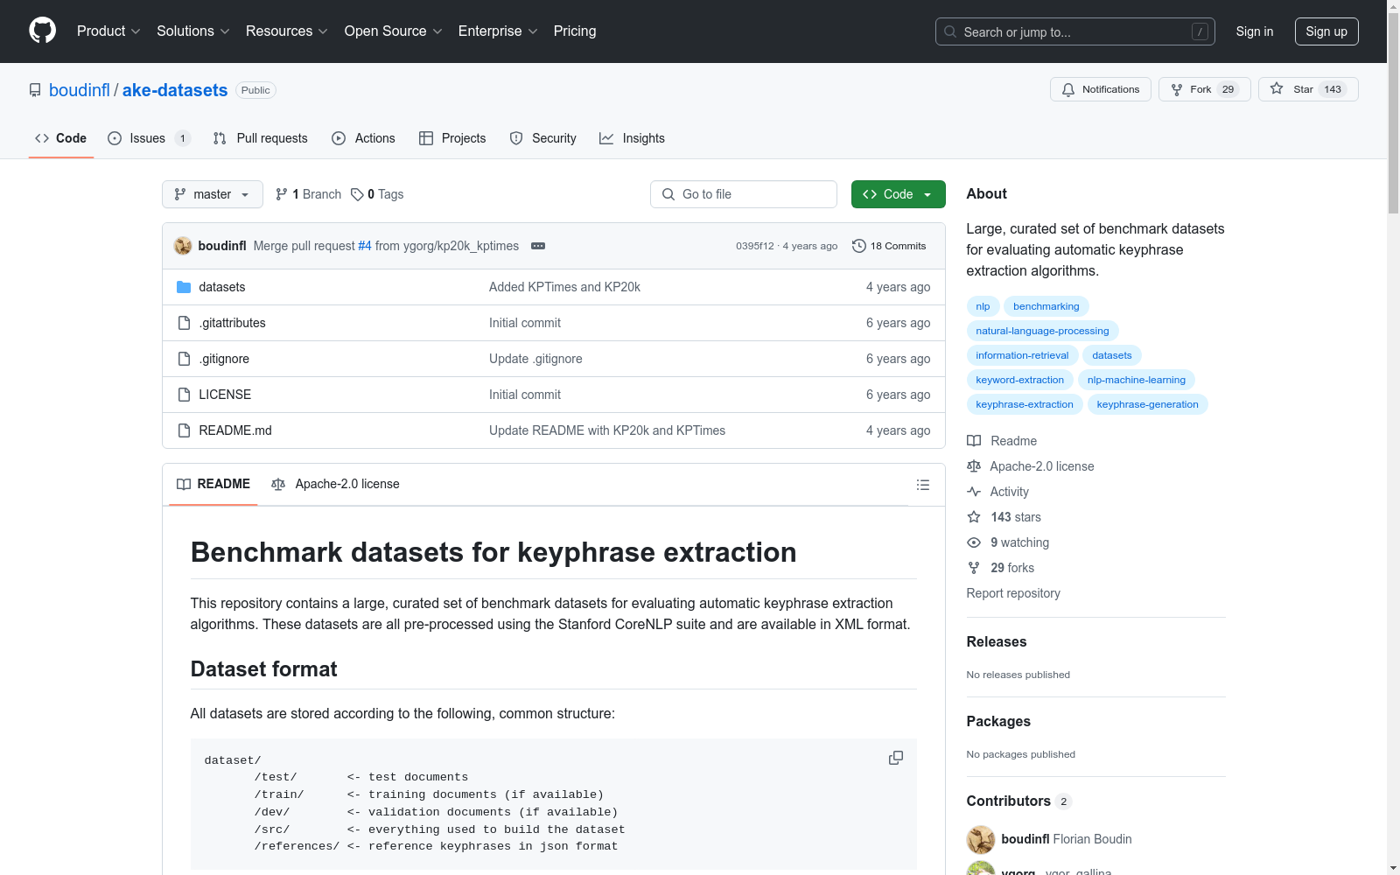Open the Pull requests tab

click(261, 138)
